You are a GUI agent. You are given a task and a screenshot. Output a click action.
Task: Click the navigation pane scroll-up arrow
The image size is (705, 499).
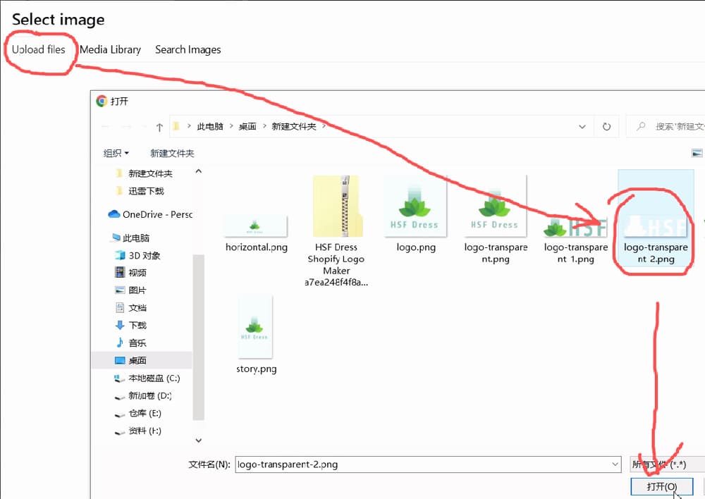(x=198, y=171)
